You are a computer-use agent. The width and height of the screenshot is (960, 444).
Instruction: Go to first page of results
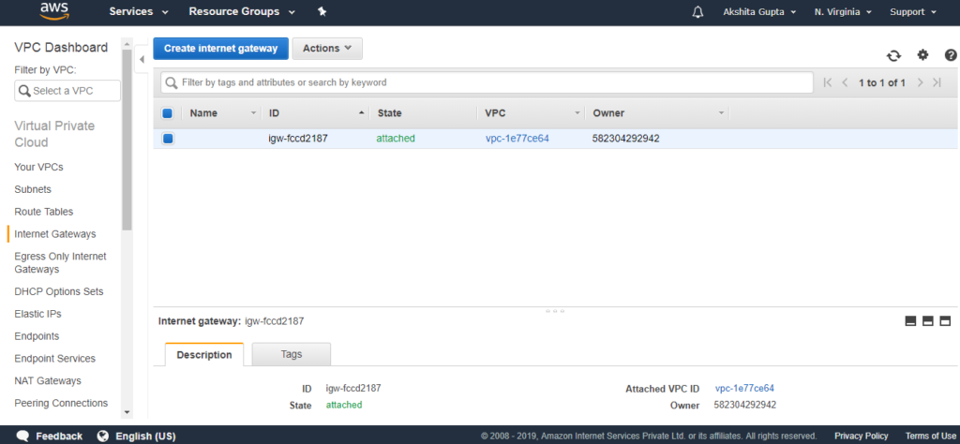click(x=828, y=82)
